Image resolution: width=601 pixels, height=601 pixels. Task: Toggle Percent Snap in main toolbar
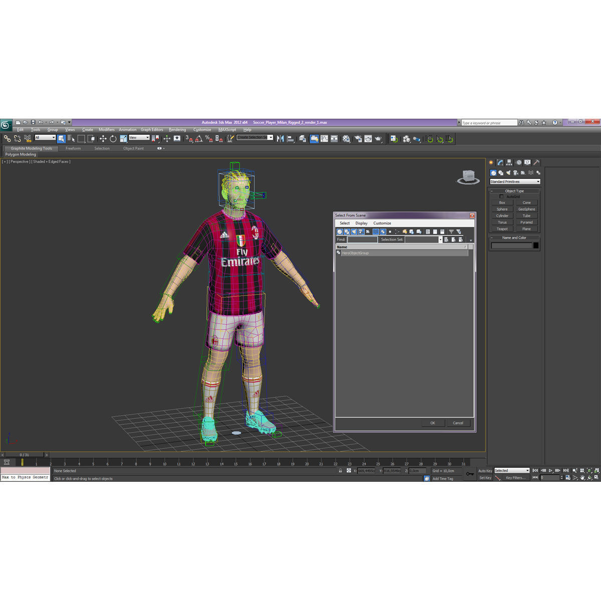pyautogui.click(x=209, y=139)
